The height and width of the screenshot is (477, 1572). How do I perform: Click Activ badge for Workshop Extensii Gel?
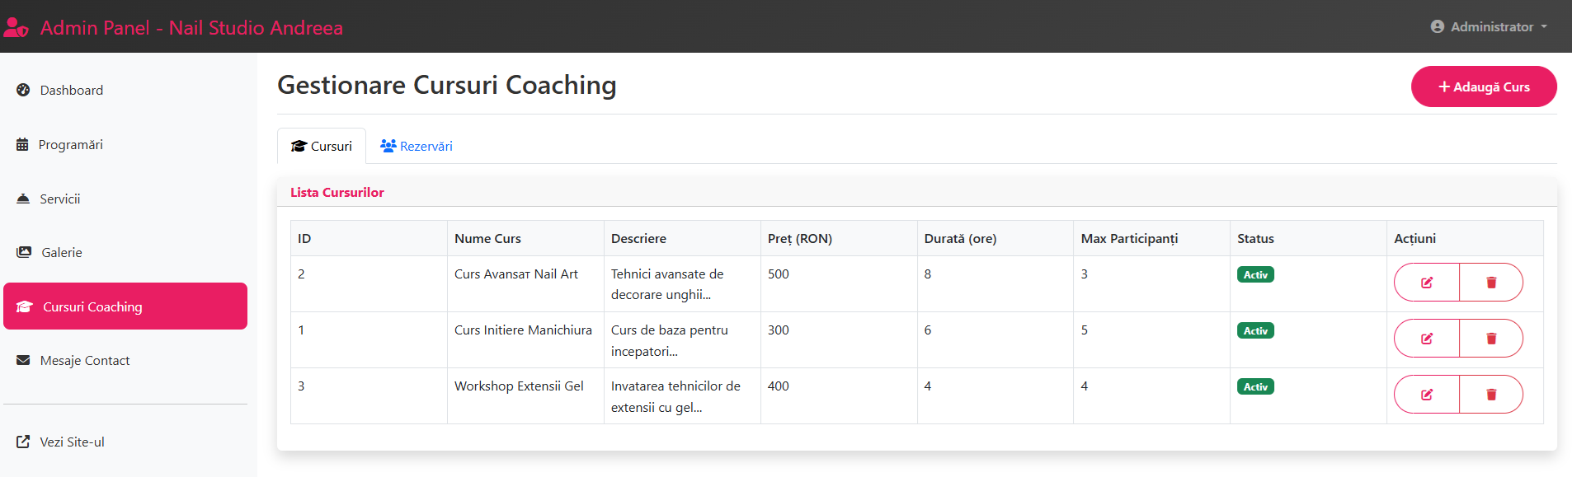coord(1255,386)
